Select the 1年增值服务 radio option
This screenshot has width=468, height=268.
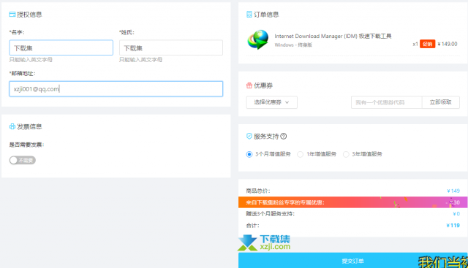tap(301, 154)
